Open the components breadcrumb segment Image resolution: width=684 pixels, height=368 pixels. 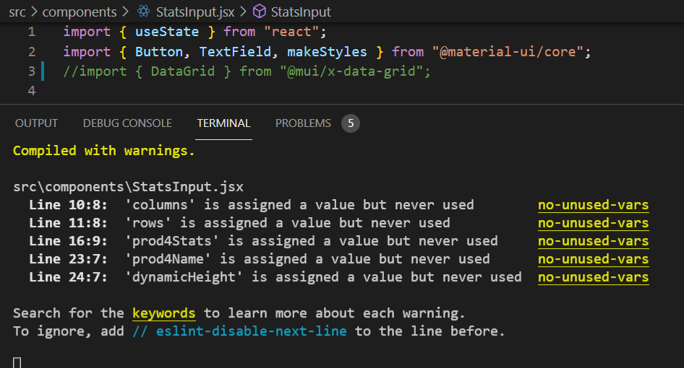[80, 12]
